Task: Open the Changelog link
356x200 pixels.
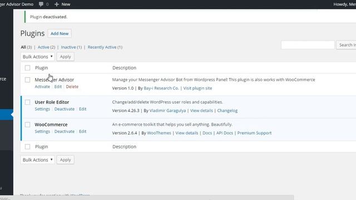Action: pos(228,111)
